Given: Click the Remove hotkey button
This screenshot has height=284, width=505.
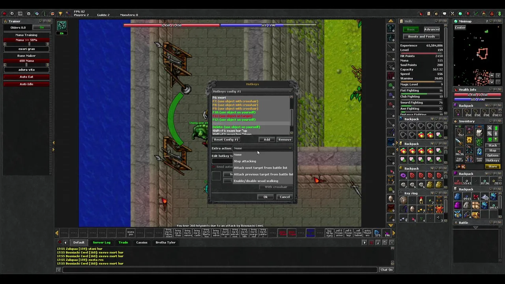Looking at the screenshot, I should tap(284, 140).
